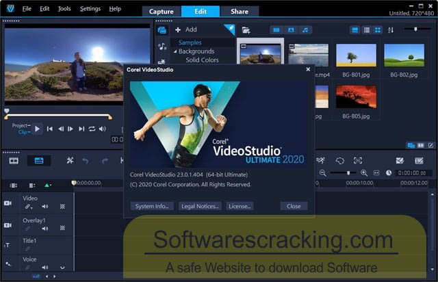Image resolution: width=438 pixels, height=282 pixels.
Task: Toggle show photos filter
Action: [291, 30]
